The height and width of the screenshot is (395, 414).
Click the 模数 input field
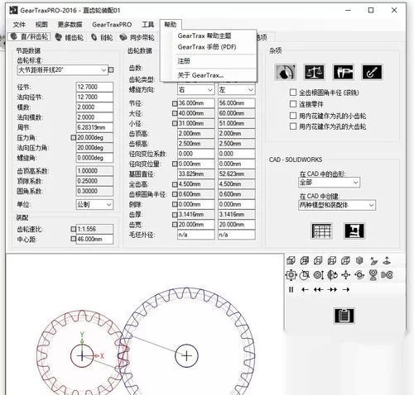94,107
